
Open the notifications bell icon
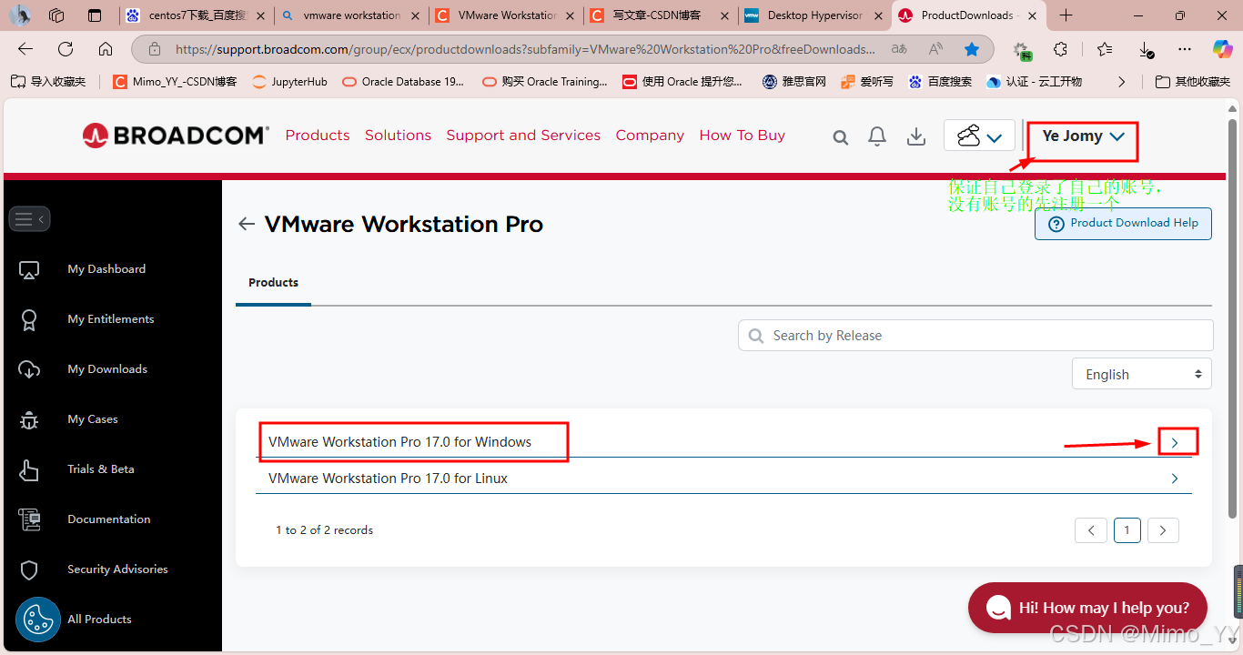pyautogui.click(x=877, y=136)
